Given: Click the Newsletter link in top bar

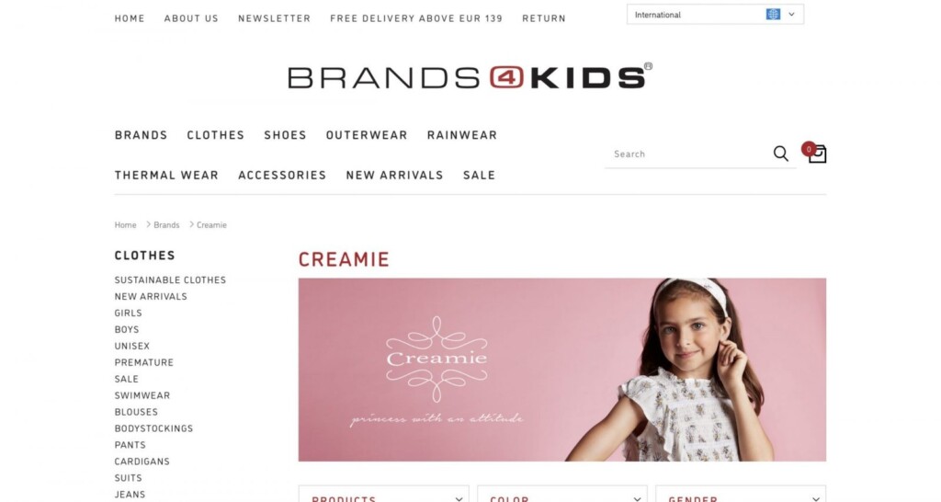Looking at the screenshot, I should point(274,18).
